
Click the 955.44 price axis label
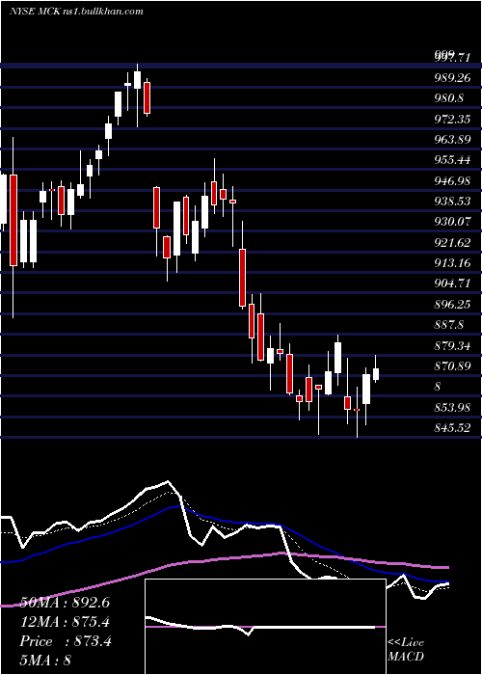[452, 160]
